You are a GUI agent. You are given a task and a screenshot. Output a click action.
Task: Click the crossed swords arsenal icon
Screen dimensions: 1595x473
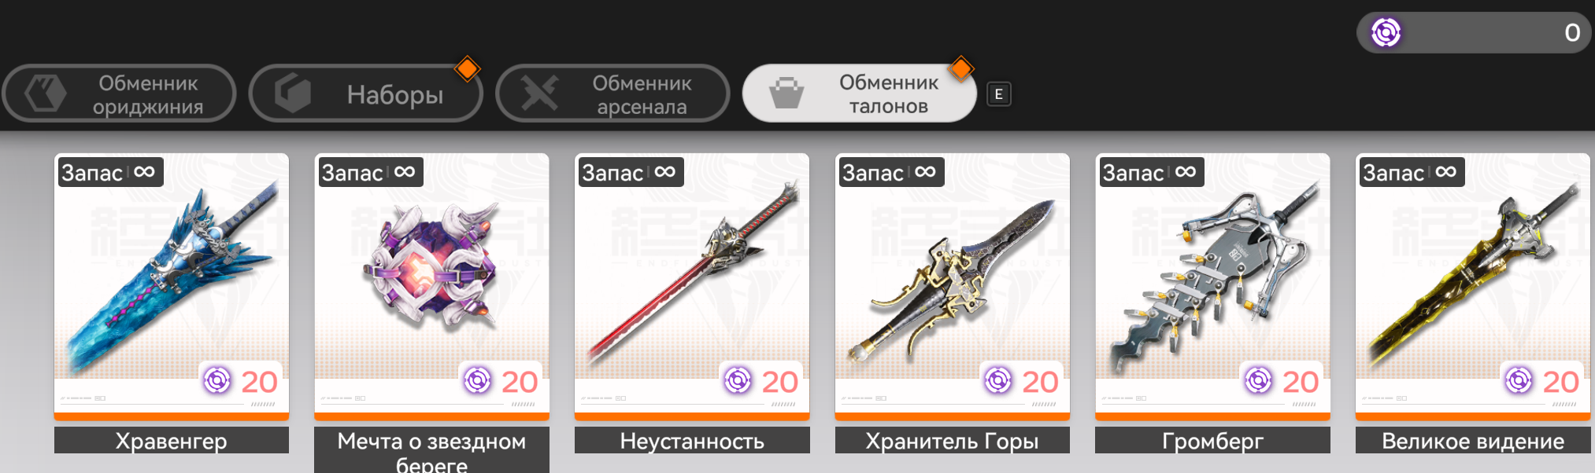[540, 93]
